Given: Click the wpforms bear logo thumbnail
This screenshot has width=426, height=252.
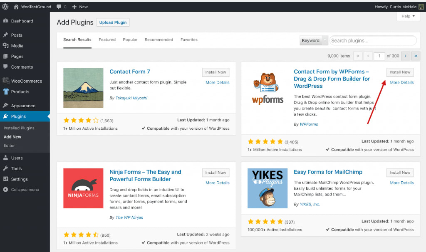Looking at the screenshot, I should click(x=267, y=88).
